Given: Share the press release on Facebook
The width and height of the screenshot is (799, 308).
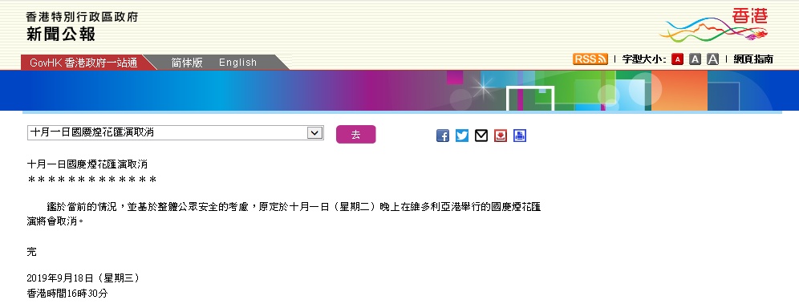Looking at the screenshot, I should click(x=443, y=136).
